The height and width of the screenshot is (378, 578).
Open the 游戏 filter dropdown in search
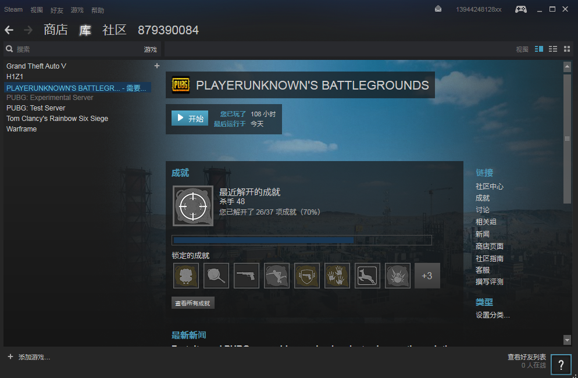click(x=150, y=49)
